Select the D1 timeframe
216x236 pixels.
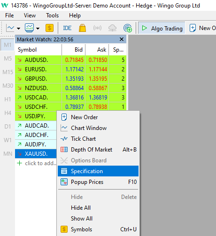(8, 127)
